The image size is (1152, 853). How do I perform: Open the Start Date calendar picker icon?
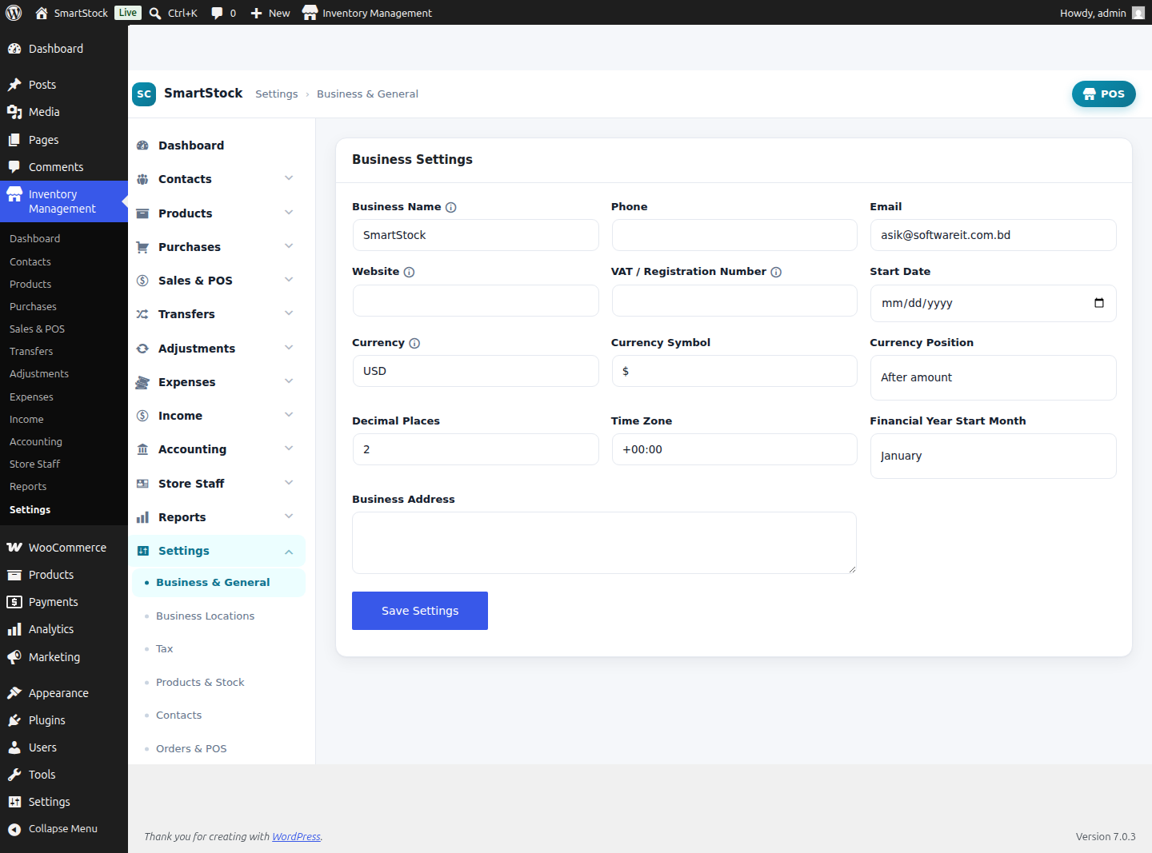pos(1099,303)
